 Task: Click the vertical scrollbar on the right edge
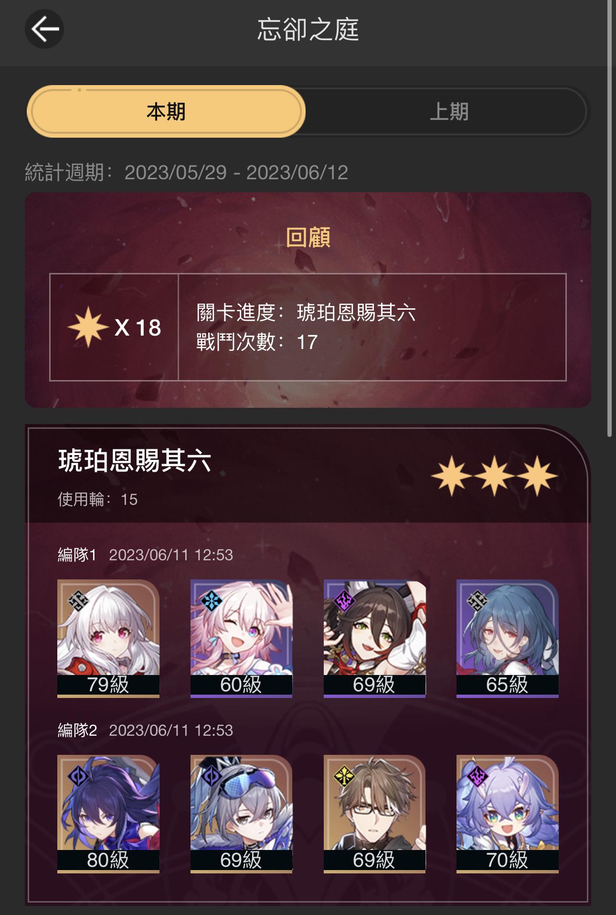(x=610, y=218)
